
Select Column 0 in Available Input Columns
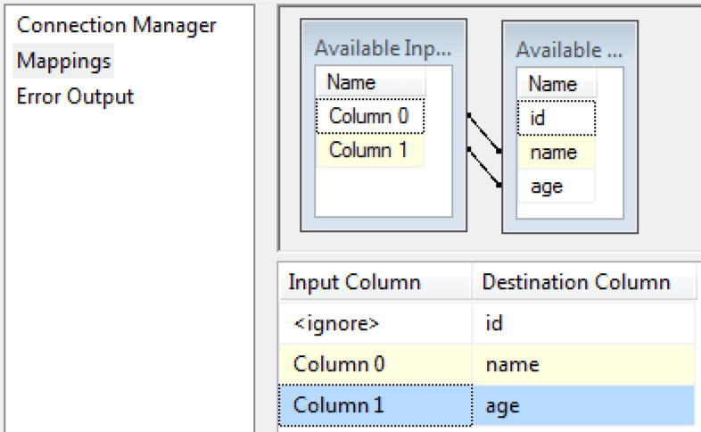point(368,116)
